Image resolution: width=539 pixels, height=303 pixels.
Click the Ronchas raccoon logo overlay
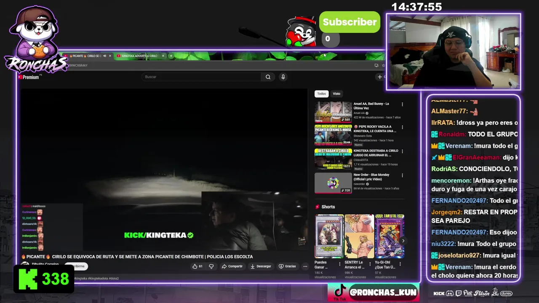coord(35,39)
